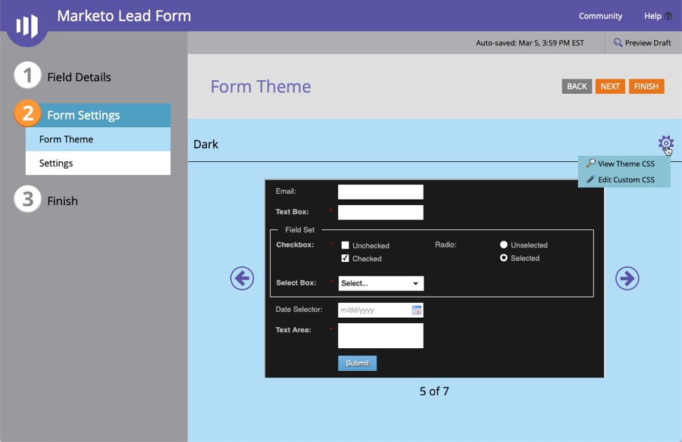
Task: Choose the Selected radio button
Action: (504, 258)
